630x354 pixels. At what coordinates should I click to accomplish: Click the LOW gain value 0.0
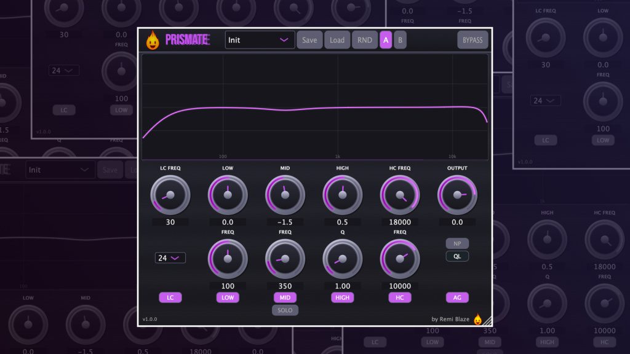pyautogui.click(x=228, y=222)
